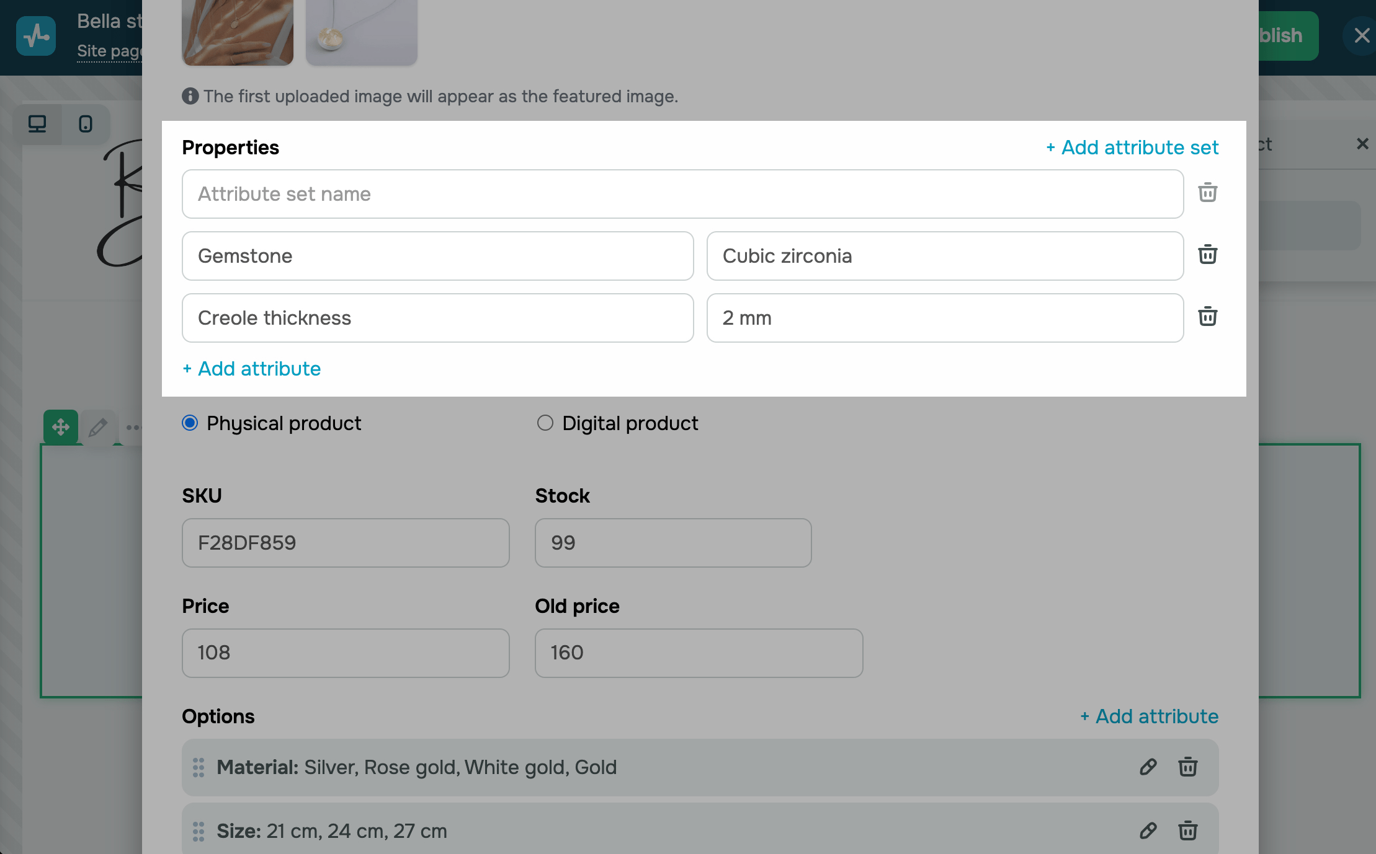Screen dimensions: 1376x854
Task: Delete the Creole thickness attribute row
Action: tap(1207, 317)
